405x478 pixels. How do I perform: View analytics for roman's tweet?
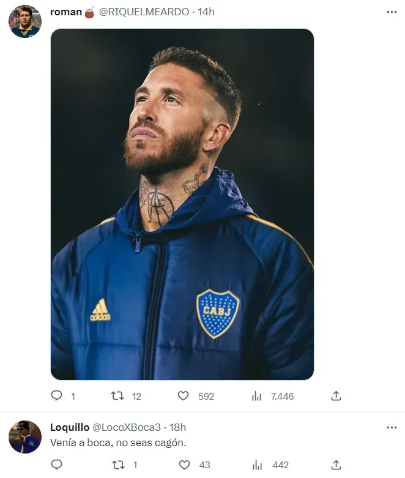coord(256,396)
